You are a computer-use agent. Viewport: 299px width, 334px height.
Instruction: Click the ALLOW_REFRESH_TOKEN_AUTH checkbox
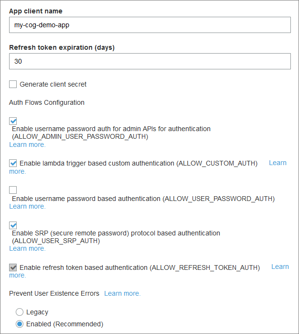(x=13, y=267)
